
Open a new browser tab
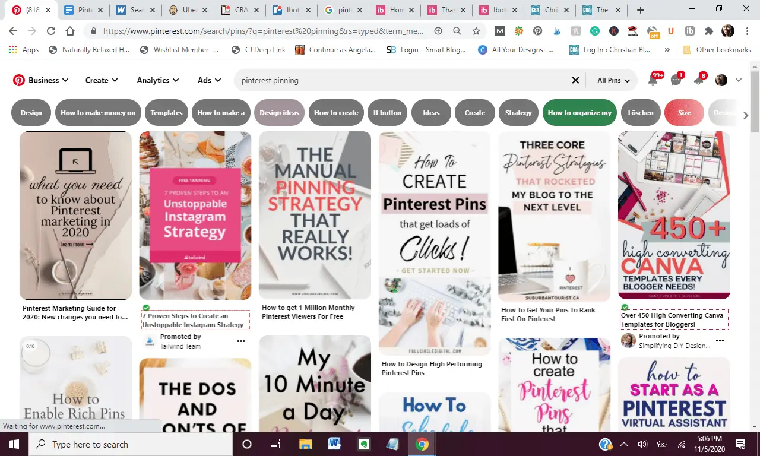tap(640, 10)
